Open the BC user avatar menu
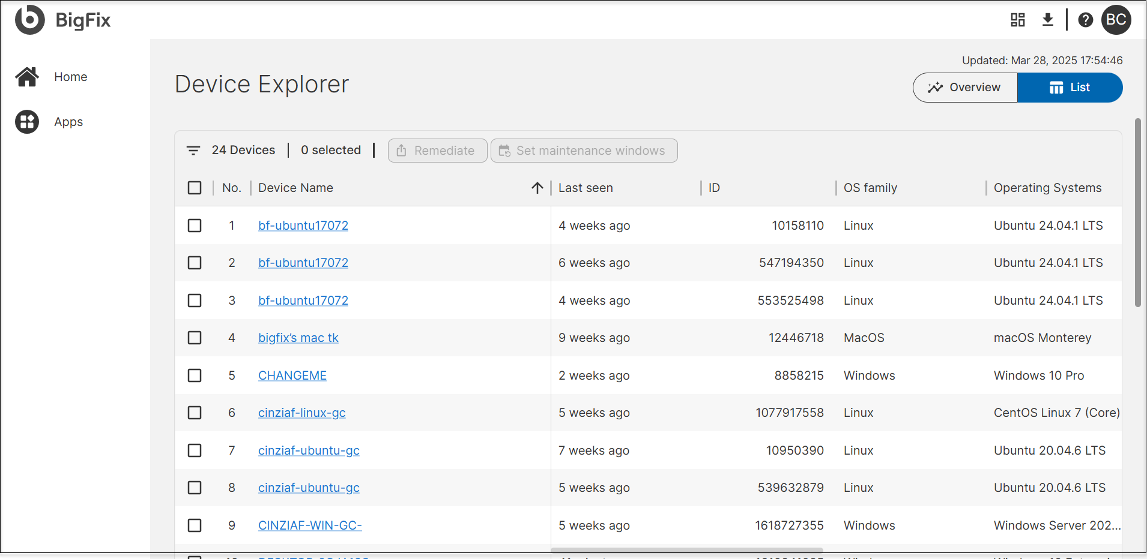Screen dimensions: 1147x559 tap(1116, 20)
